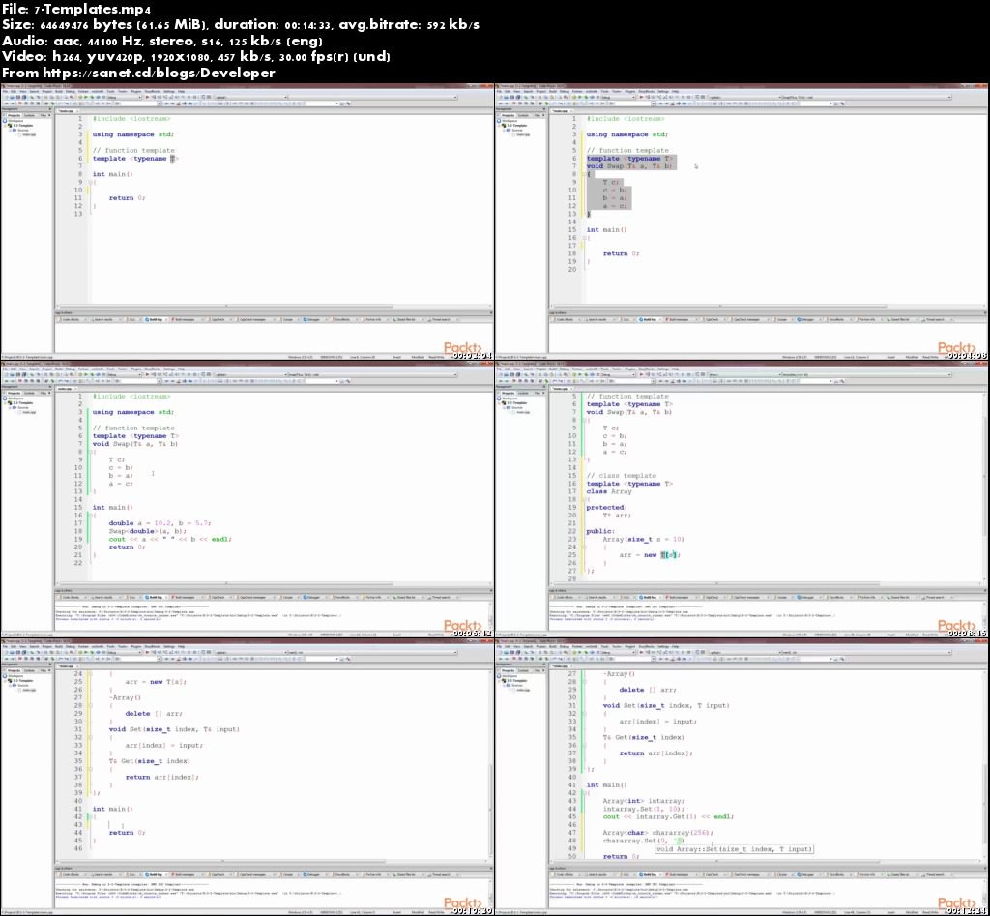Open the sanet.cd/blogs/Developer URL text

point(160,73)
